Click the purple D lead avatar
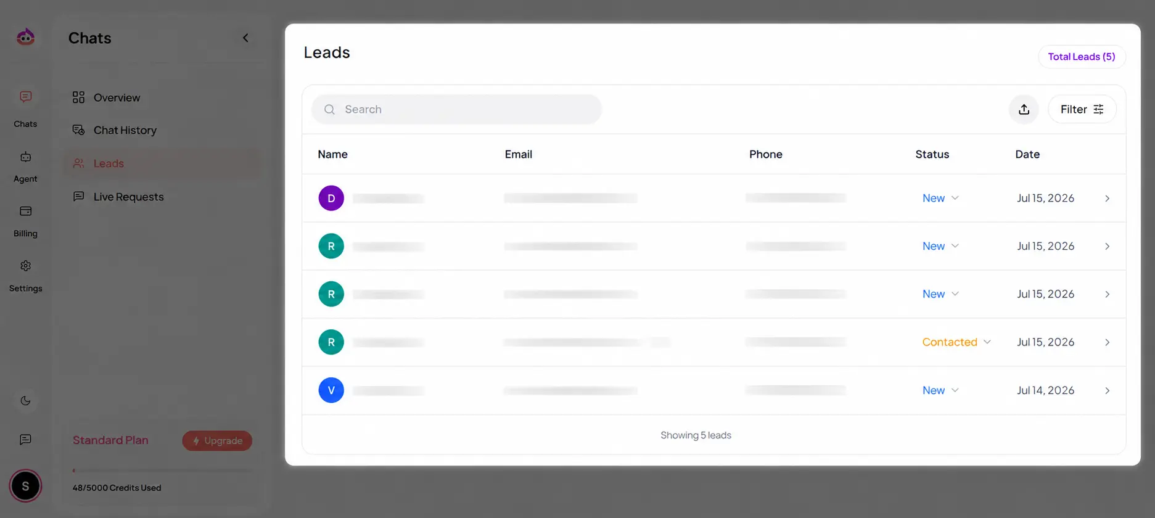 click(x=331, y=198)
